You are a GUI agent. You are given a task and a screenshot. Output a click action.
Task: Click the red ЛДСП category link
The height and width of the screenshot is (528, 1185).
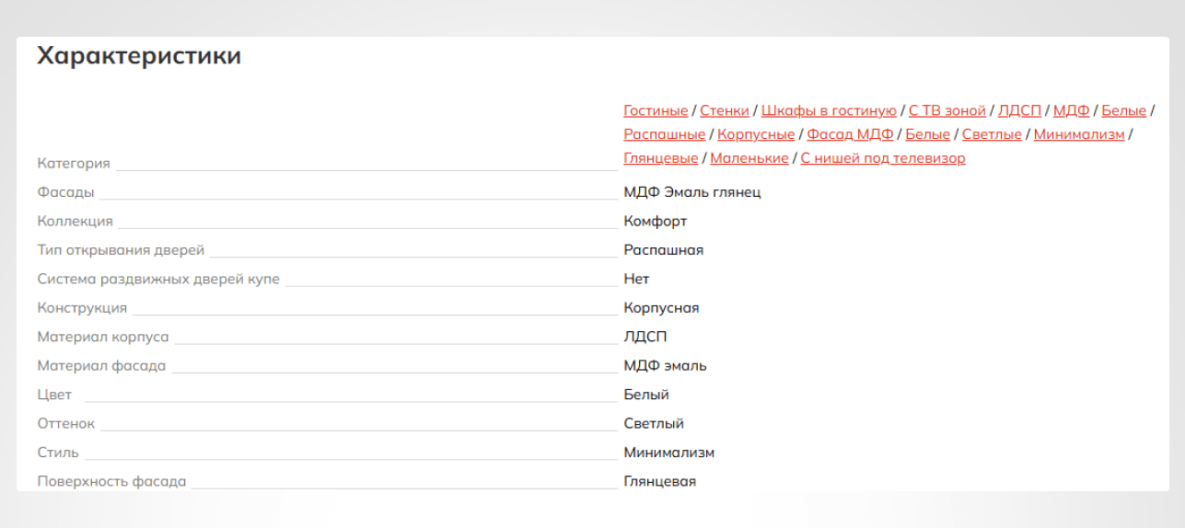(x=1020, y=110)
